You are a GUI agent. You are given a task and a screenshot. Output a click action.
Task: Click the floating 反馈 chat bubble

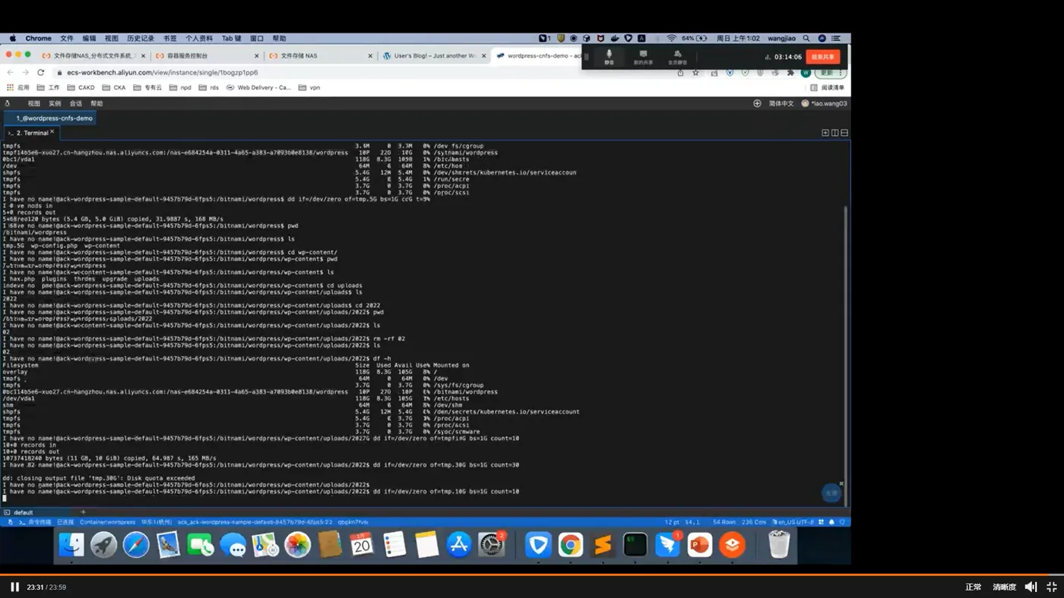(831, 493)
